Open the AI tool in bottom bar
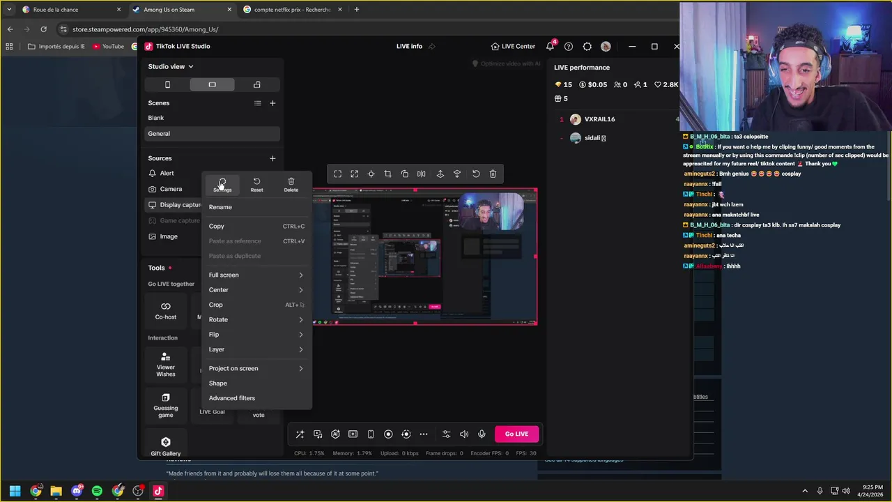 [x=335, y=434]
